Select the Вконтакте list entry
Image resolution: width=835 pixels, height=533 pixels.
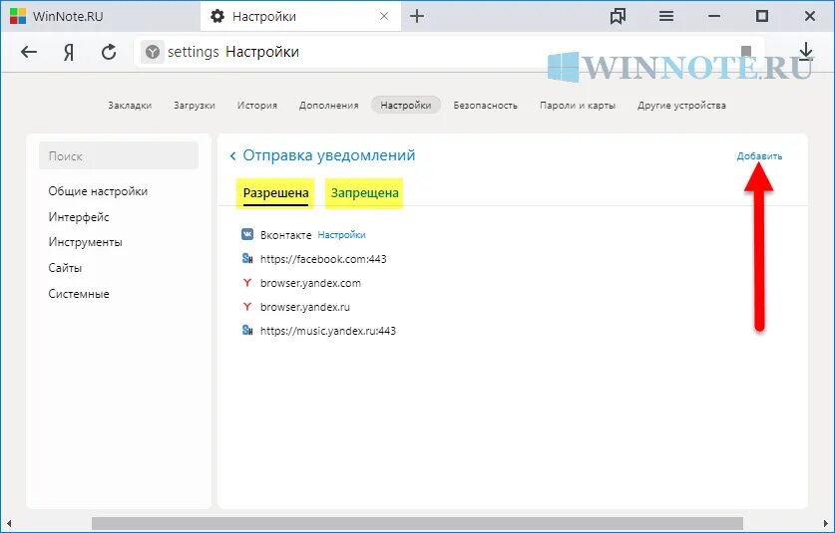[285, 234]
